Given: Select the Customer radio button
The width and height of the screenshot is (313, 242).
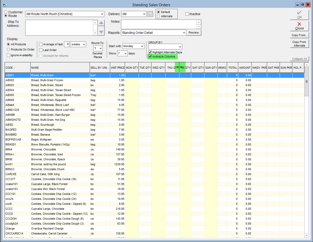Looking at the screenshot, I should pos(6,12).
